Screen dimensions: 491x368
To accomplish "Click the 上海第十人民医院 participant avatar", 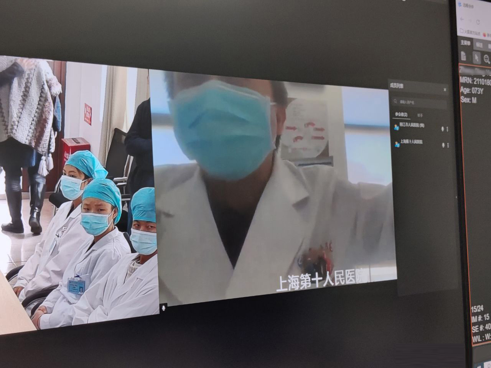I will pyautogui.click(x=397, y=144).
